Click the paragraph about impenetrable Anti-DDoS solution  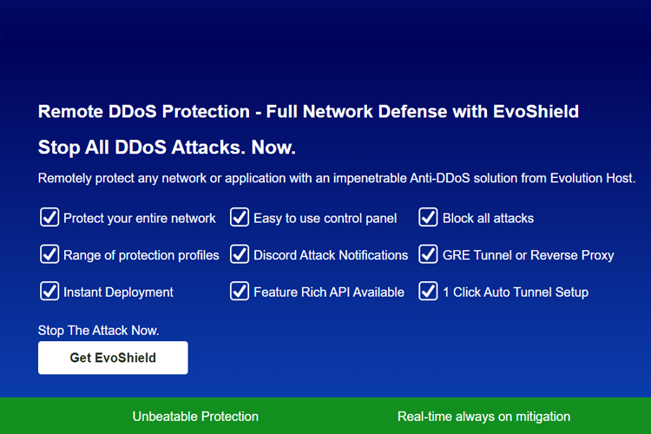(337, 178)
